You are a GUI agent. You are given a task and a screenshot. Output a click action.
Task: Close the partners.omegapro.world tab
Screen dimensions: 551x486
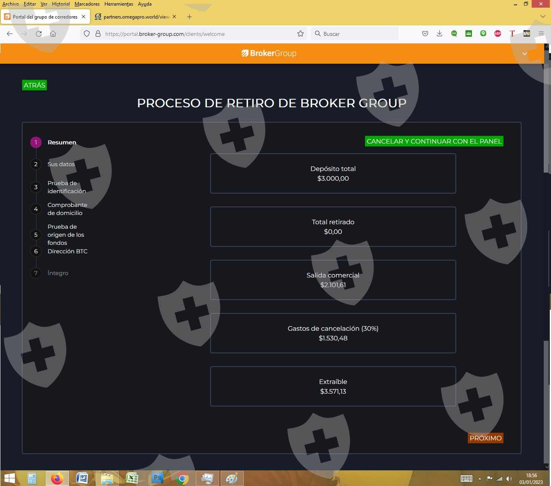click(x=174, y=17)
